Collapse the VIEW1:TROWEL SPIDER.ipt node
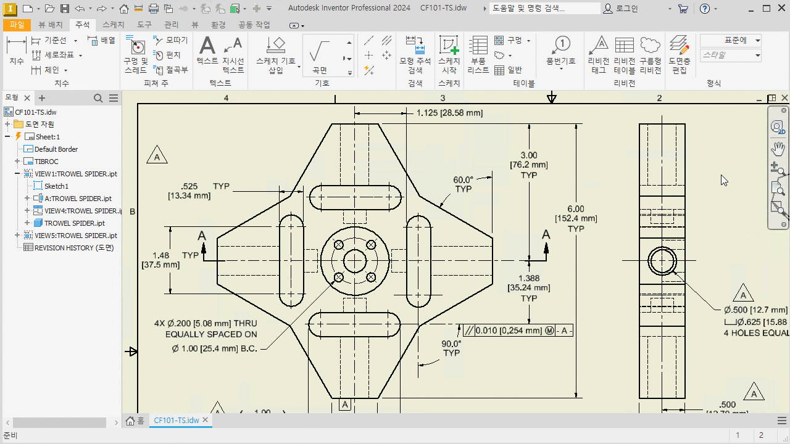This screenshot has width=790, height=444. coord(17,174)
